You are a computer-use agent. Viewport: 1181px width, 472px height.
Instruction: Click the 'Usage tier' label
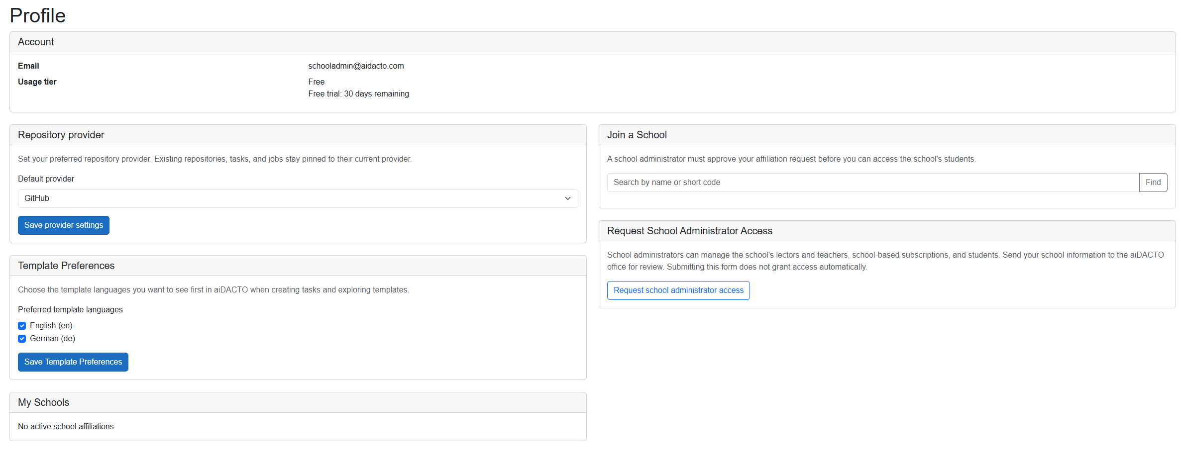[37, 82]
